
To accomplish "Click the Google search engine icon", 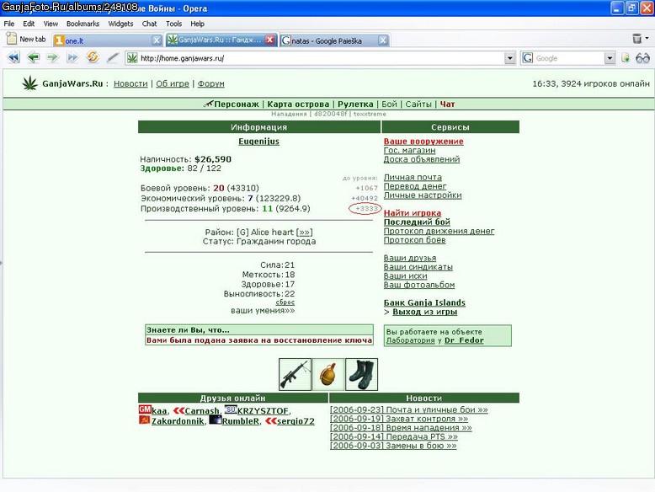I will coord(528,58).
